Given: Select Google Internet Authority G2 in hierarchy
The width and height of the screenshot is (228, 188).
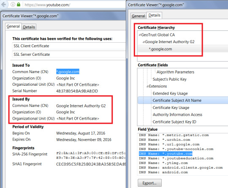Looking at the screenshot, I should (x=170, y=42).
